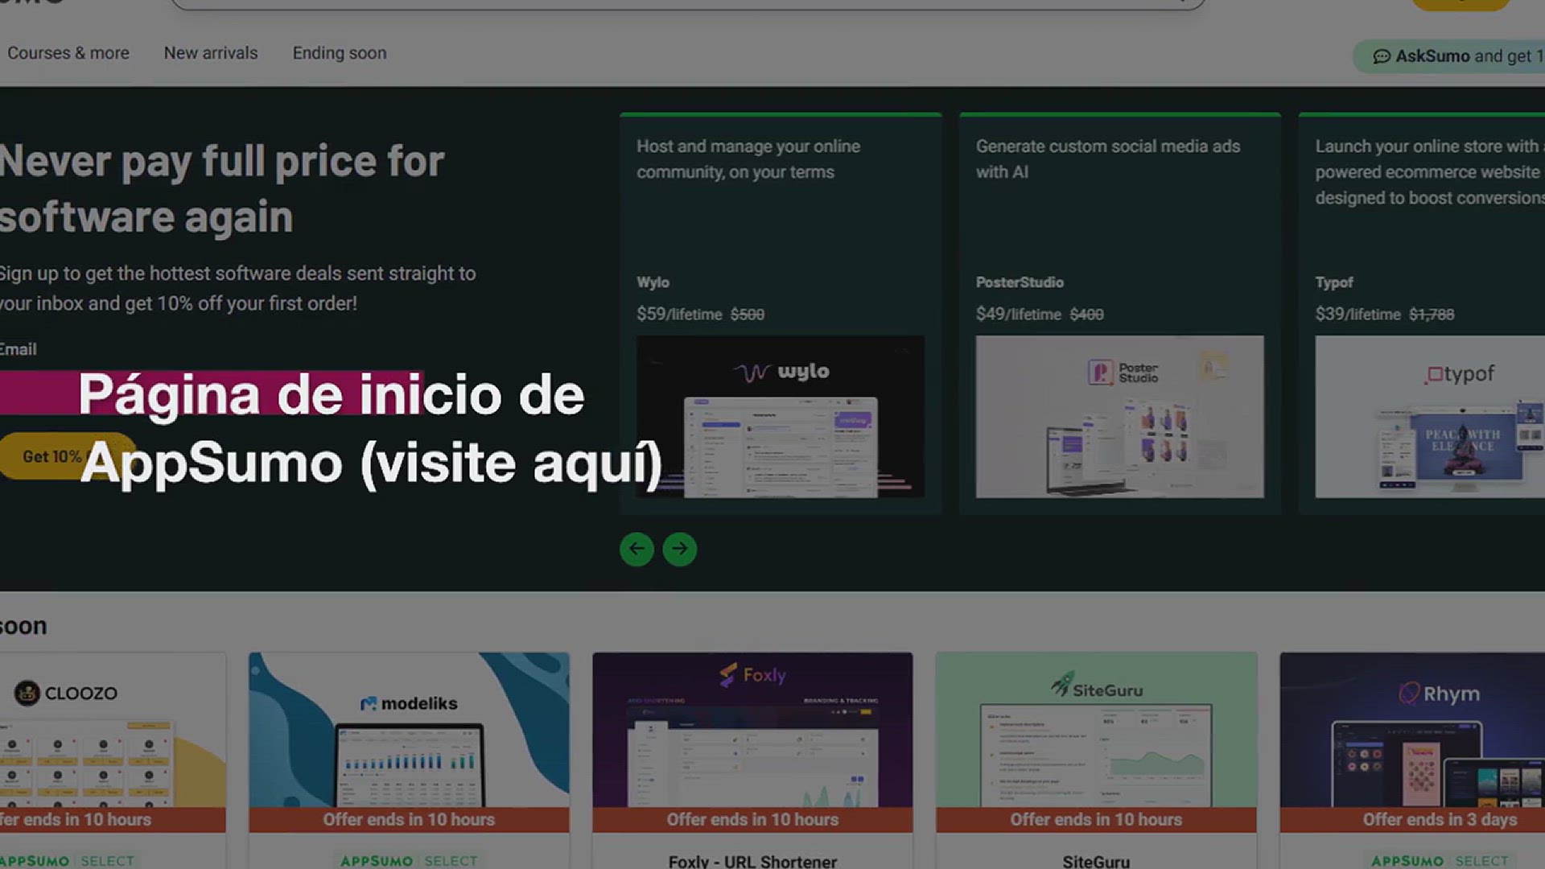The image size is (1545, 869).
Task: Click the CLOOZO logo on card
Action: click(x=66, y=693)
